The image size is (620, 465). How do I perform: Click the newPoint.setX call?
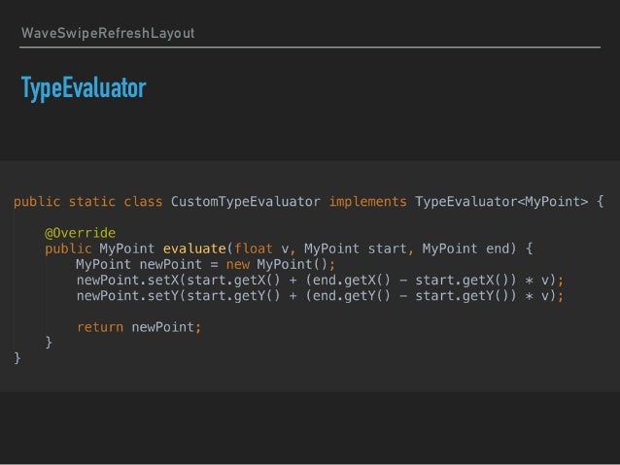pos(127,281)
